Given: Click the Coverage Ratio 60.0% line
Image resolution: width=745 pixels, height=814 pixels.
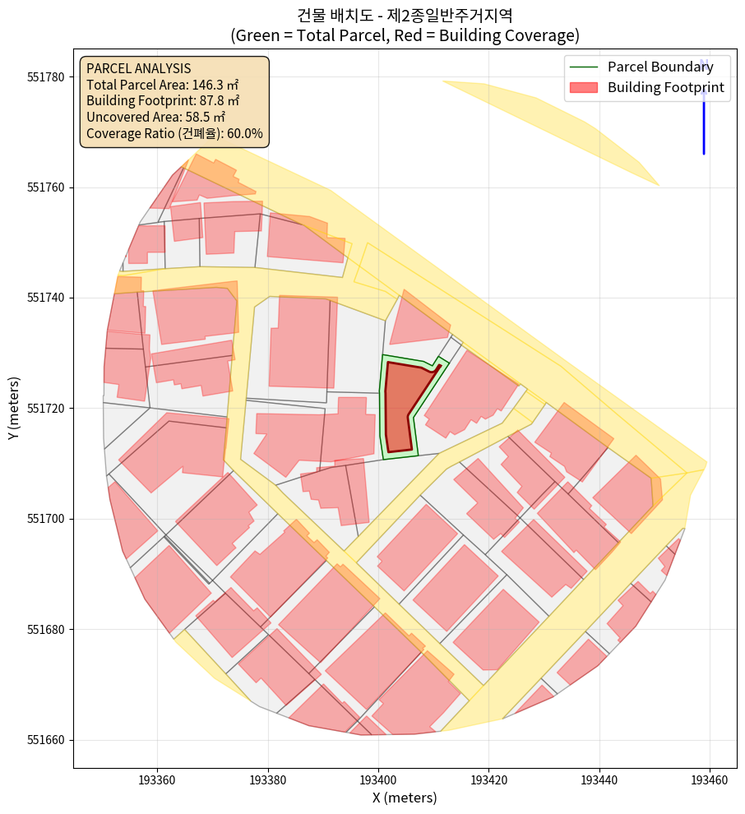Looking at the screenshot, I should pos(174,133).
